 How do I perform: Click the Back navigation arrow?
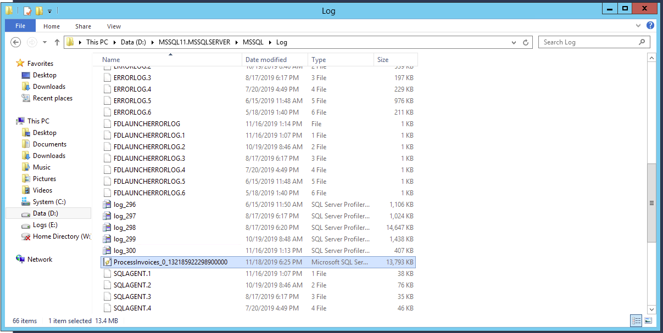[16, 42]
